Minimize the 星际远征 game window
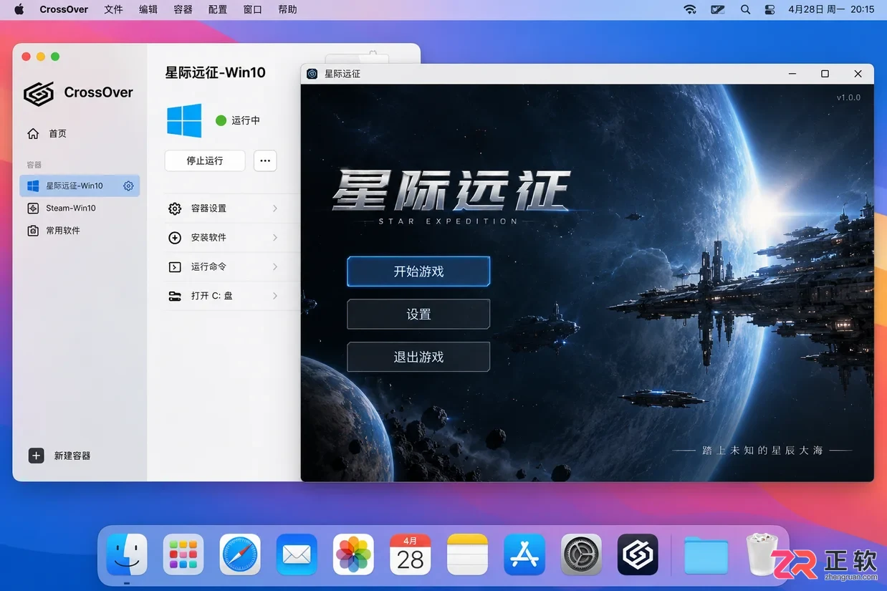The height and width of the screenshot is (591, 887). (x=792, y=74)
